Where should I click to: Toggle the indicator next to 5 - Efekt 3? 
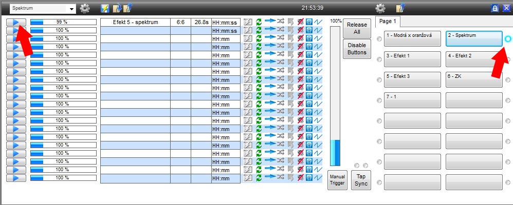379,80
